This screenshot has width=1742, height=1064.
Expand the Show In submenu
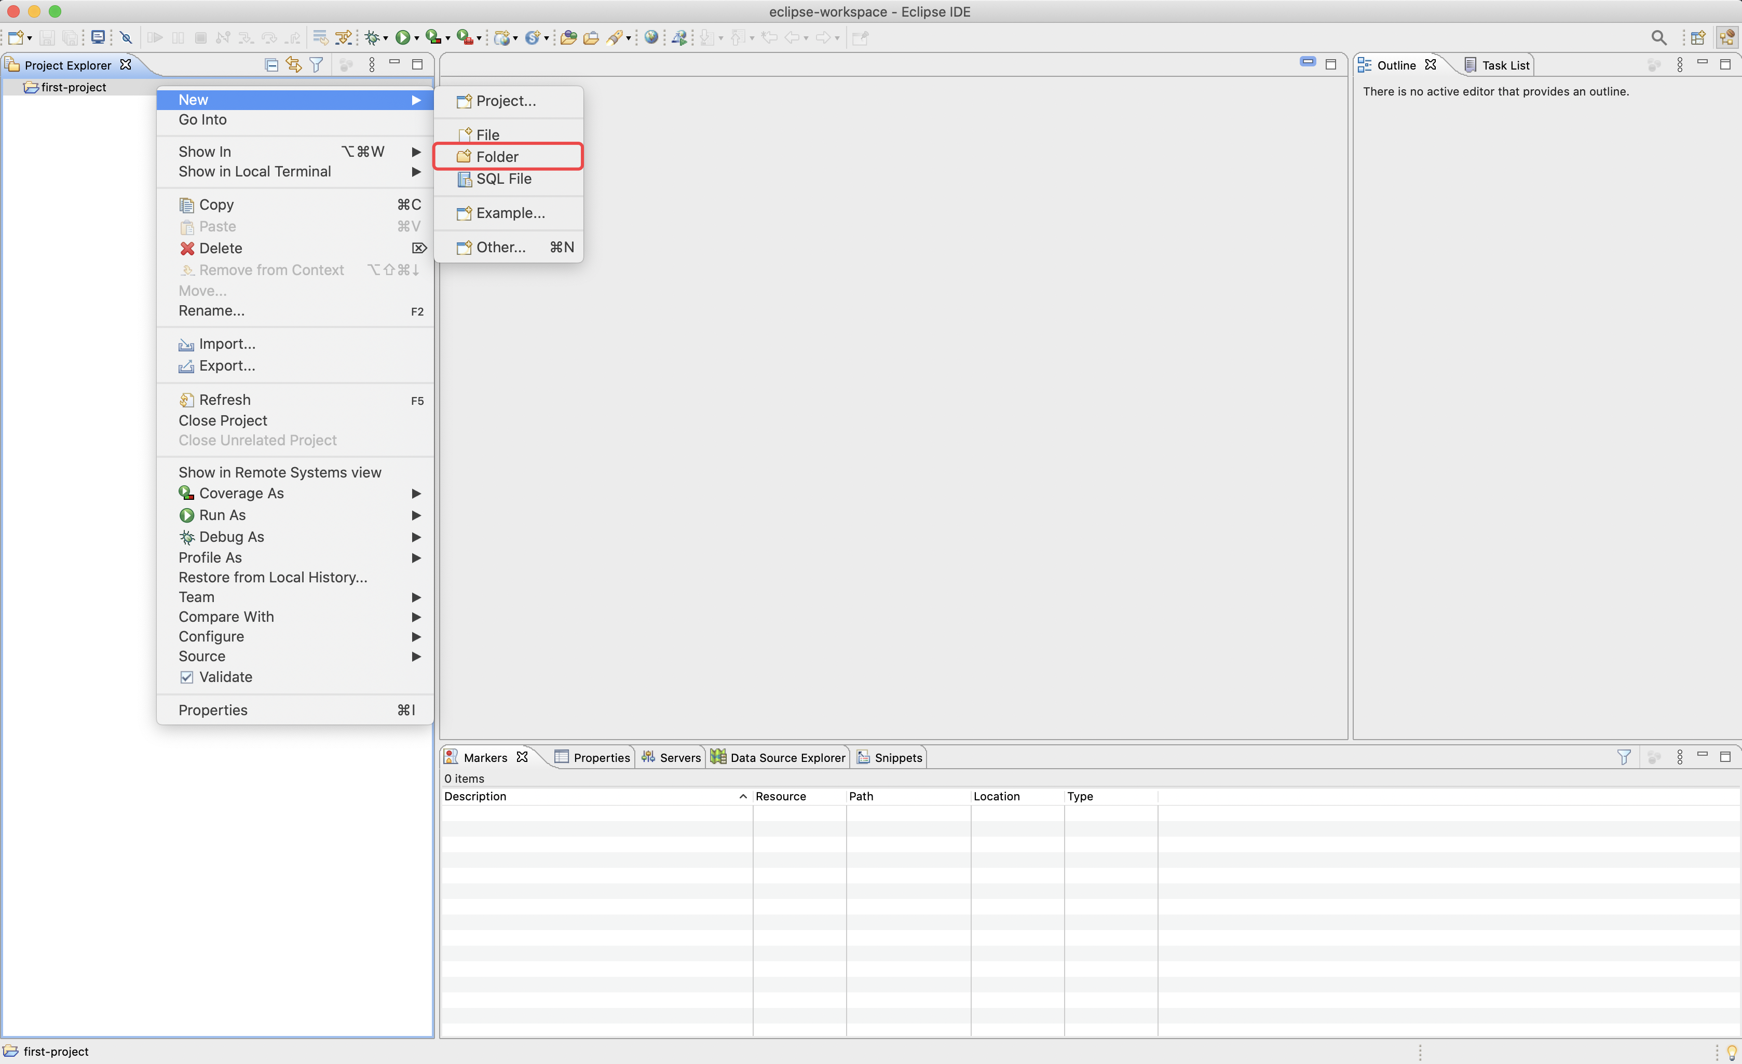pos(295,151)
